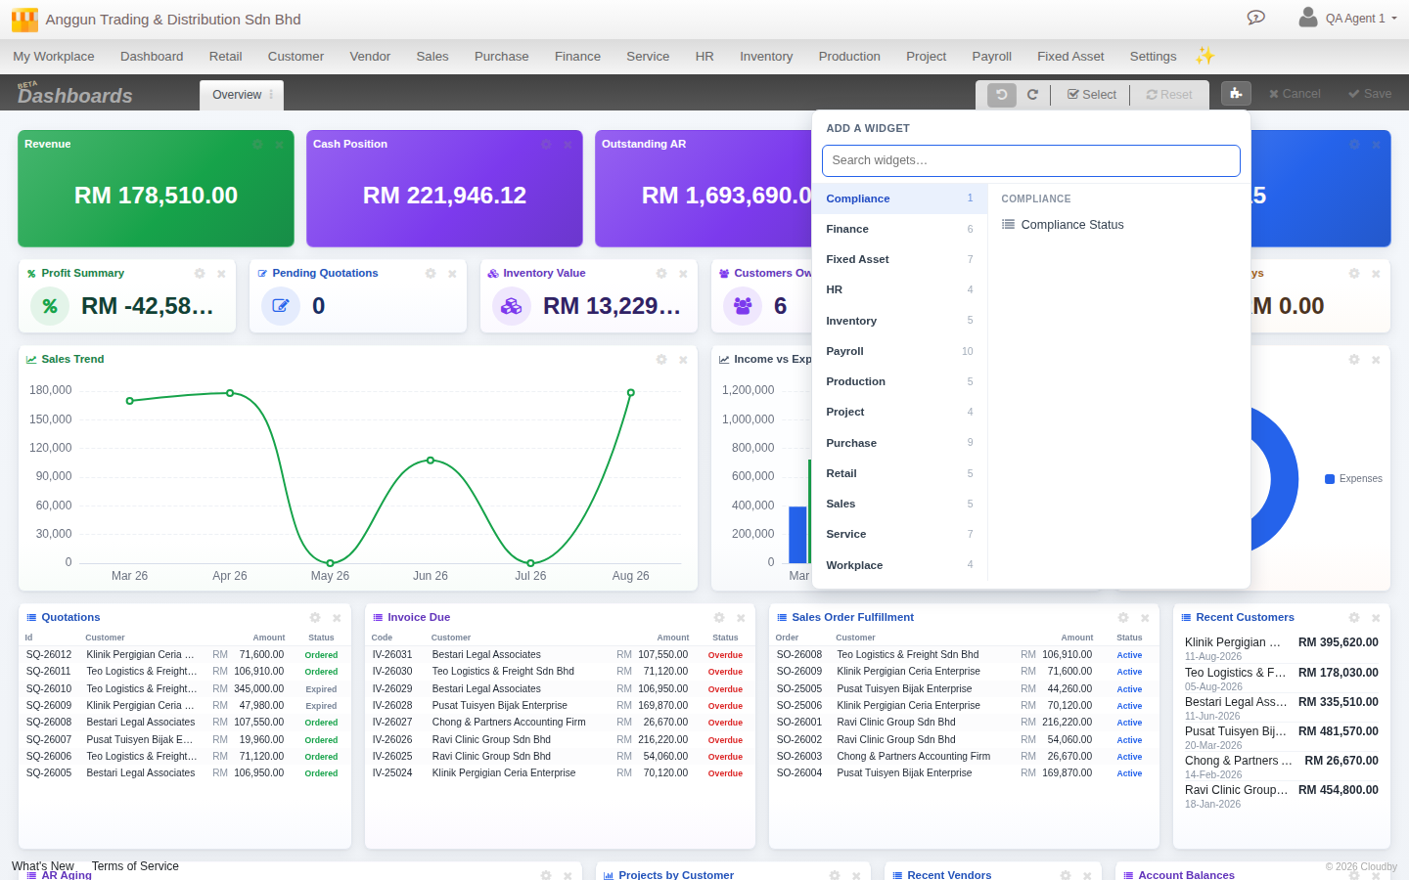Click the Settings menu
This screenshot has height=880, width=1409.
click(1153, 57)
